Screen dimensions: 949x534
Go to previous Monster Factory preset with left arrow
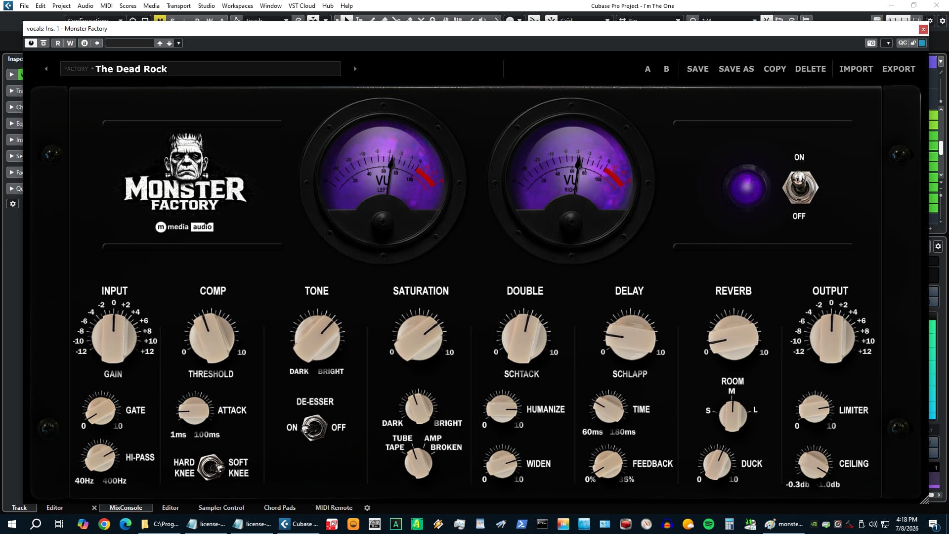point(46,69)
